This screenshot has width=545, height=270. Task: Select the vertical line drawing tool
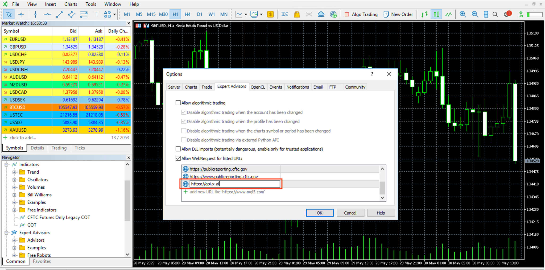pyautogui.click(x=35, y=14)
